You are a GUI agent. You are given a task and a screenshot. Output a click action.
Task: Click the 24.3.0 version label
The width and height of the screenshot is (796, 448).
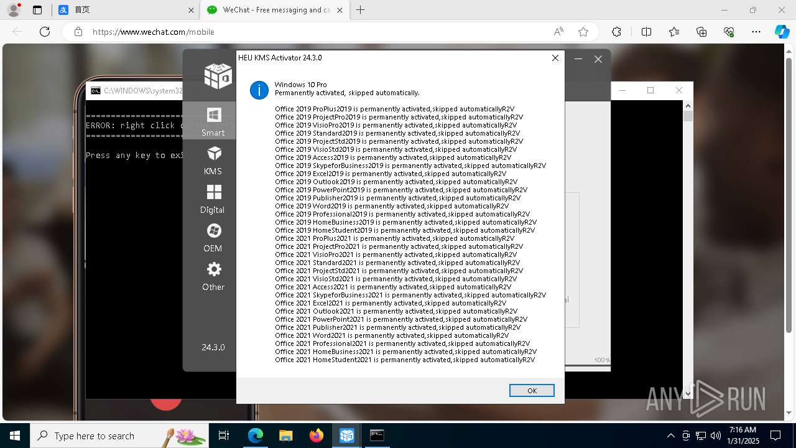[x=213, y=347]
